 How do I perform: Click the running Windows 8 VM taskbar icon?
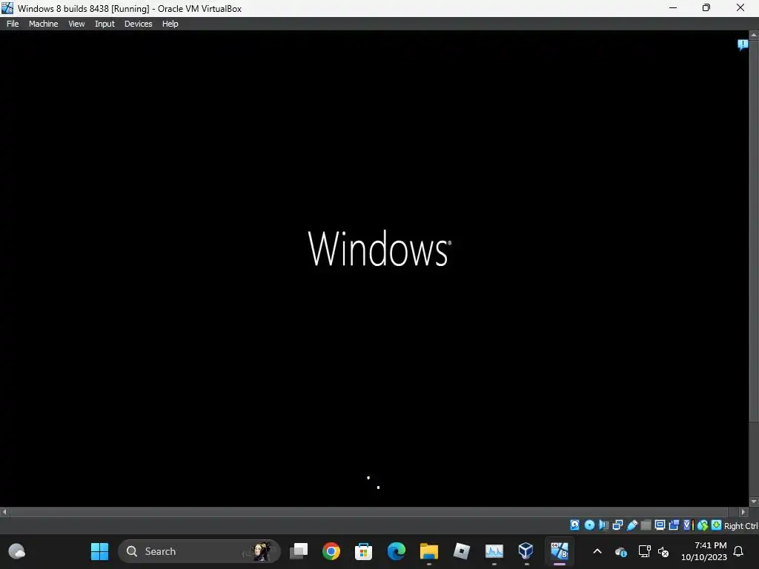click(x=559, y=551)
